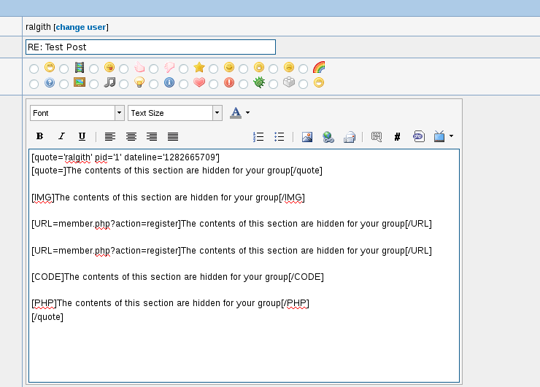Insert a hyperlink with globe icon
The image size is (540, 387).
[x=328, y=136]
